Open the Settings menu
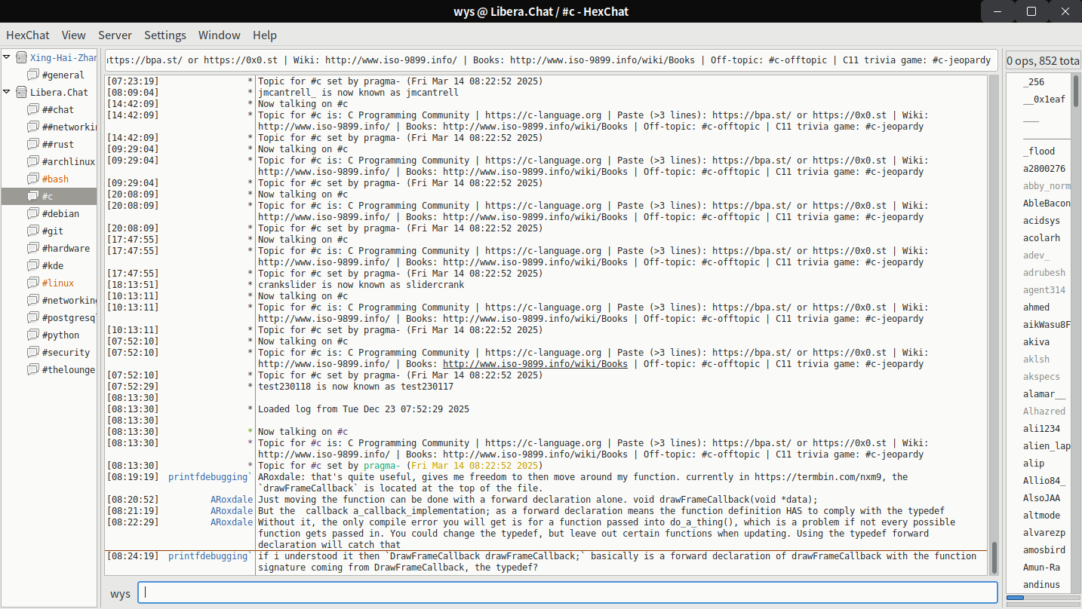The image size is (1082, 609). [164, 35]
